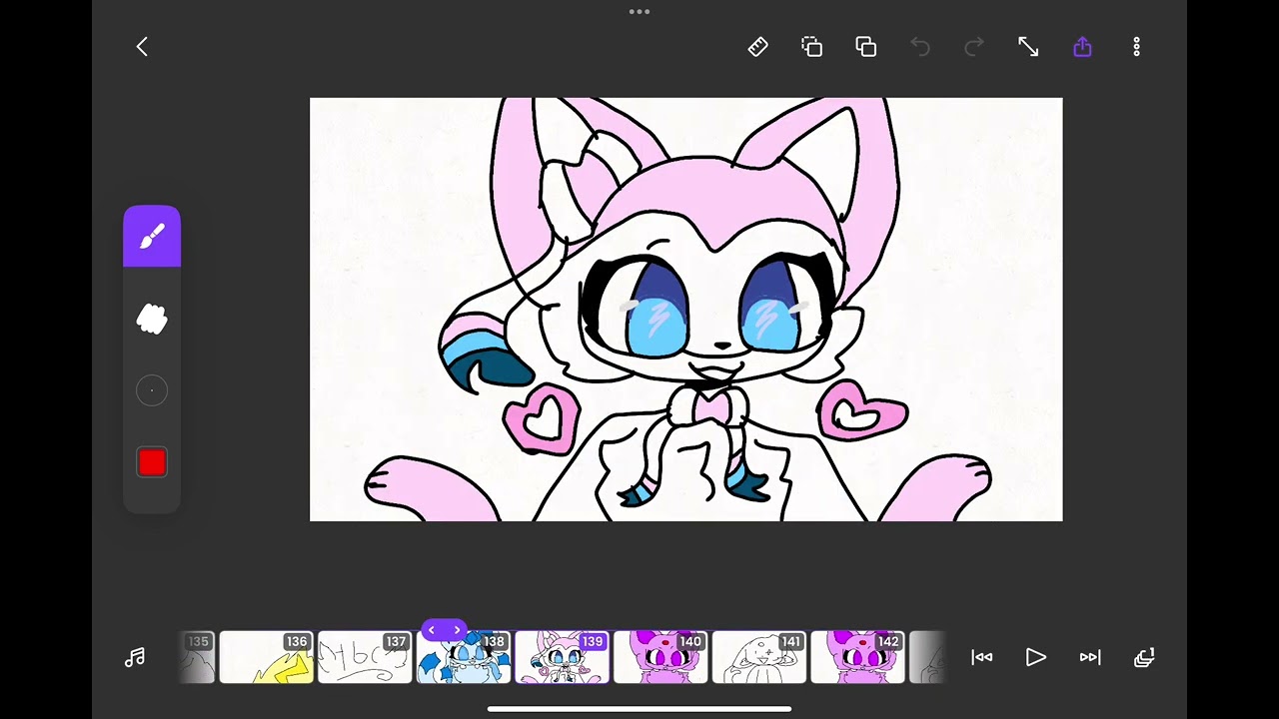Select frame 142 thumbnail
Image resolution: width=1279 pixels, height=719 pixels.
point(857,657)
